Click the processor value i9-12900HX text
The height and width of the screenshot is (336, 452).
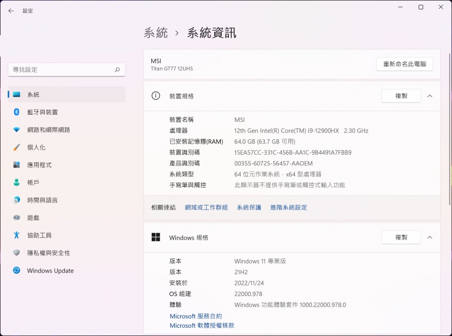pyautogui.click(x=301, y=131)
